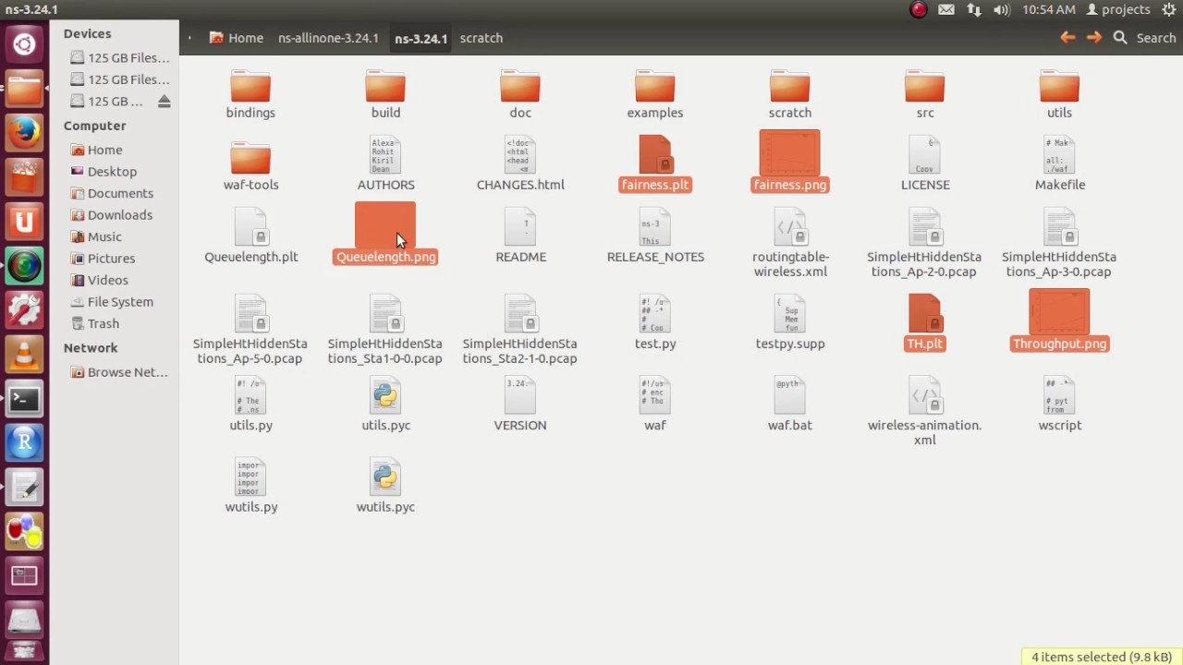The image size is (1183, 665).
Task: Select SimpleHtHiddenStations_Ap-5-0.pcap file
Action: (250, 331)
